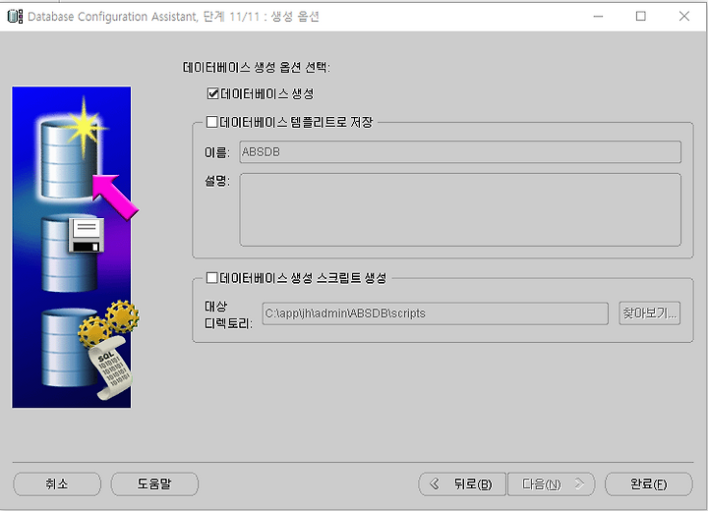Image resolution: width=708 pixels, height=511 pixels.
Task: Finish with 완료(F) button
Action: (648, 483)
